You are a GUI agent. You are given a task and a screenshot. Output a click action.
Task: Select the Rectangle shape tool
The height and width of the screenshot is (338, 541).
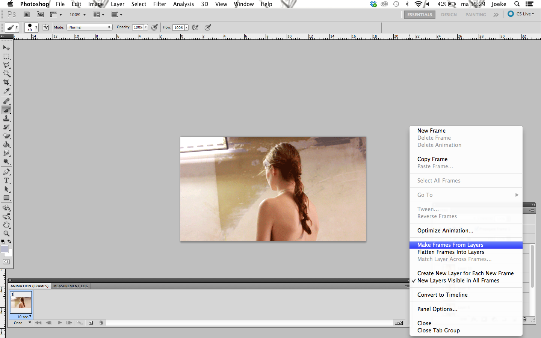pyautogui.click(x=6, y=198)
